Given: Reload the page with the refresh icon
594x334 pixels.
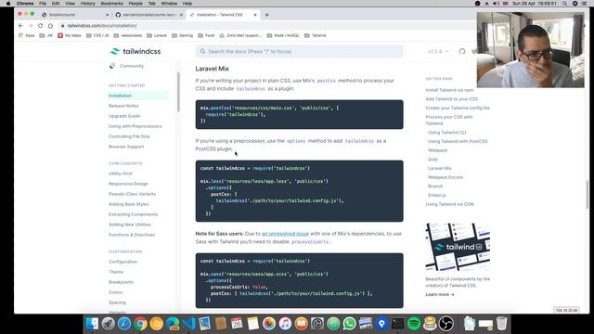Looking at the screenshot, I should (41, 25).
